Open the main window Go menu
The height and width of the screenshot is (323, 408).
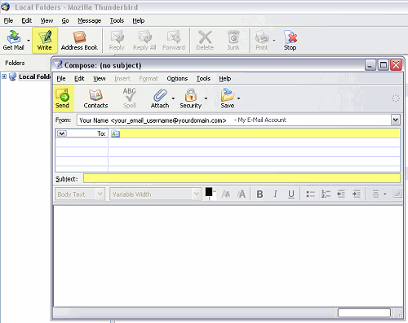click(x=65, y=20)
